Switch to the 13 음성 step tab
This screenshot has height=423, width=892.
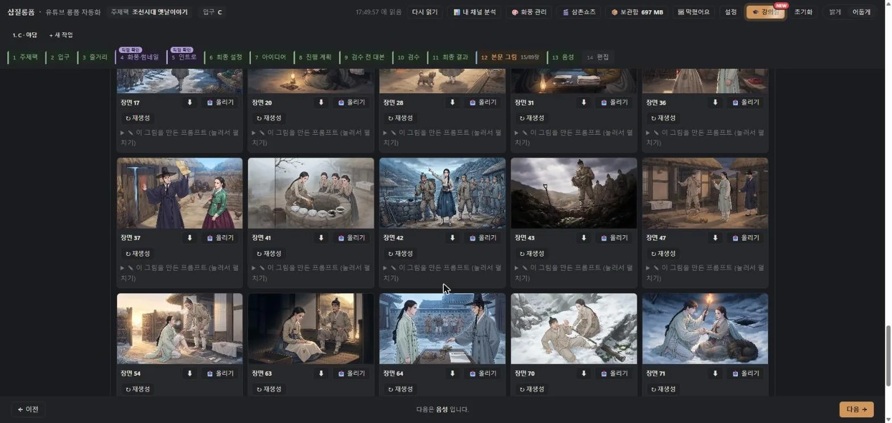563,57
